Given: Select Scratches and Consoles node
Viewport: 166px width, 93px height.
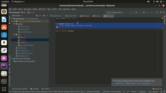Looking at the screenshot, I should 25,61.
